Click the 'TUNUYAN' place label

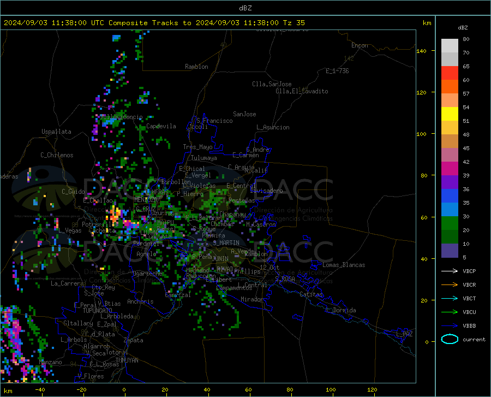click(127, 360)
